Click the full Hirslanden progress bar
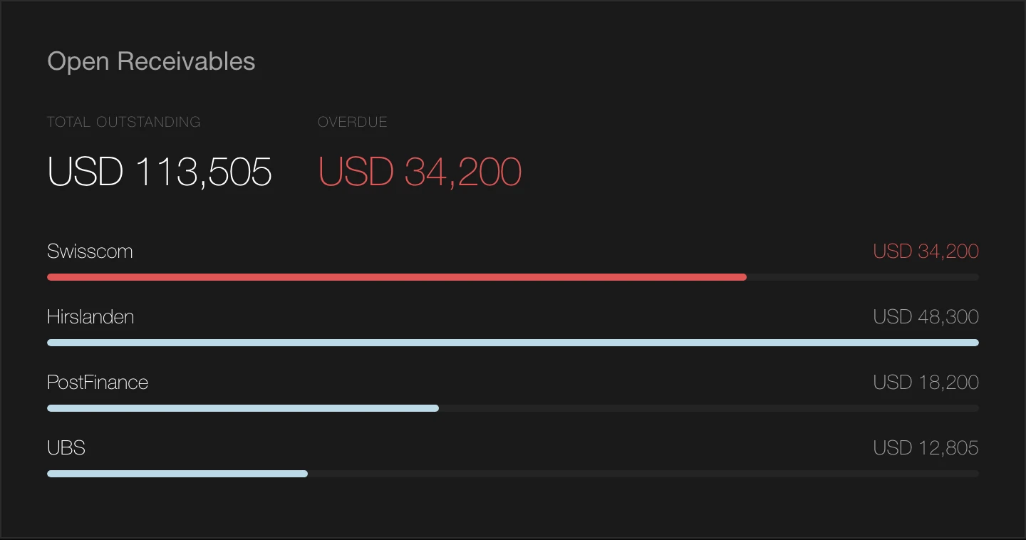 click(x=513, y=343)
